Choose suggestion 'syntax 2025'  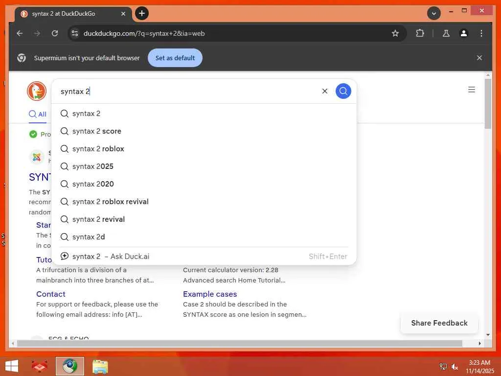(x=204, y=166)
